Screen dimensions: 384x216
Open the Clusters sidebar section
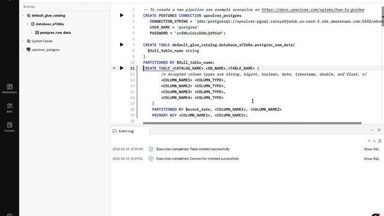tap(10, 127)
